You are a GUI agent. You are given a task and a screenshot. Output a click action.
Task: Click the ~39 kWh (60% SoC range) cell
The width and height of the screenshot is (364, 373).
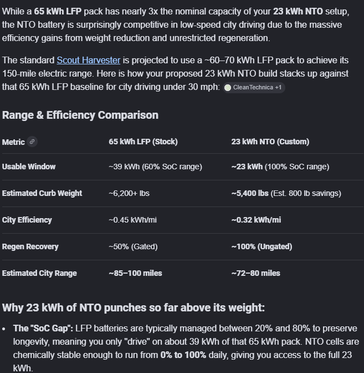click(155, 167)
